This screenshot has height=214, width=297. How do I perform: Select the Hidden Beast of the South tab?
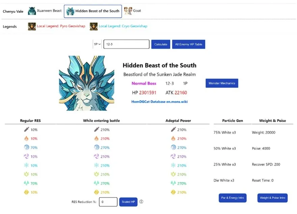93,11
